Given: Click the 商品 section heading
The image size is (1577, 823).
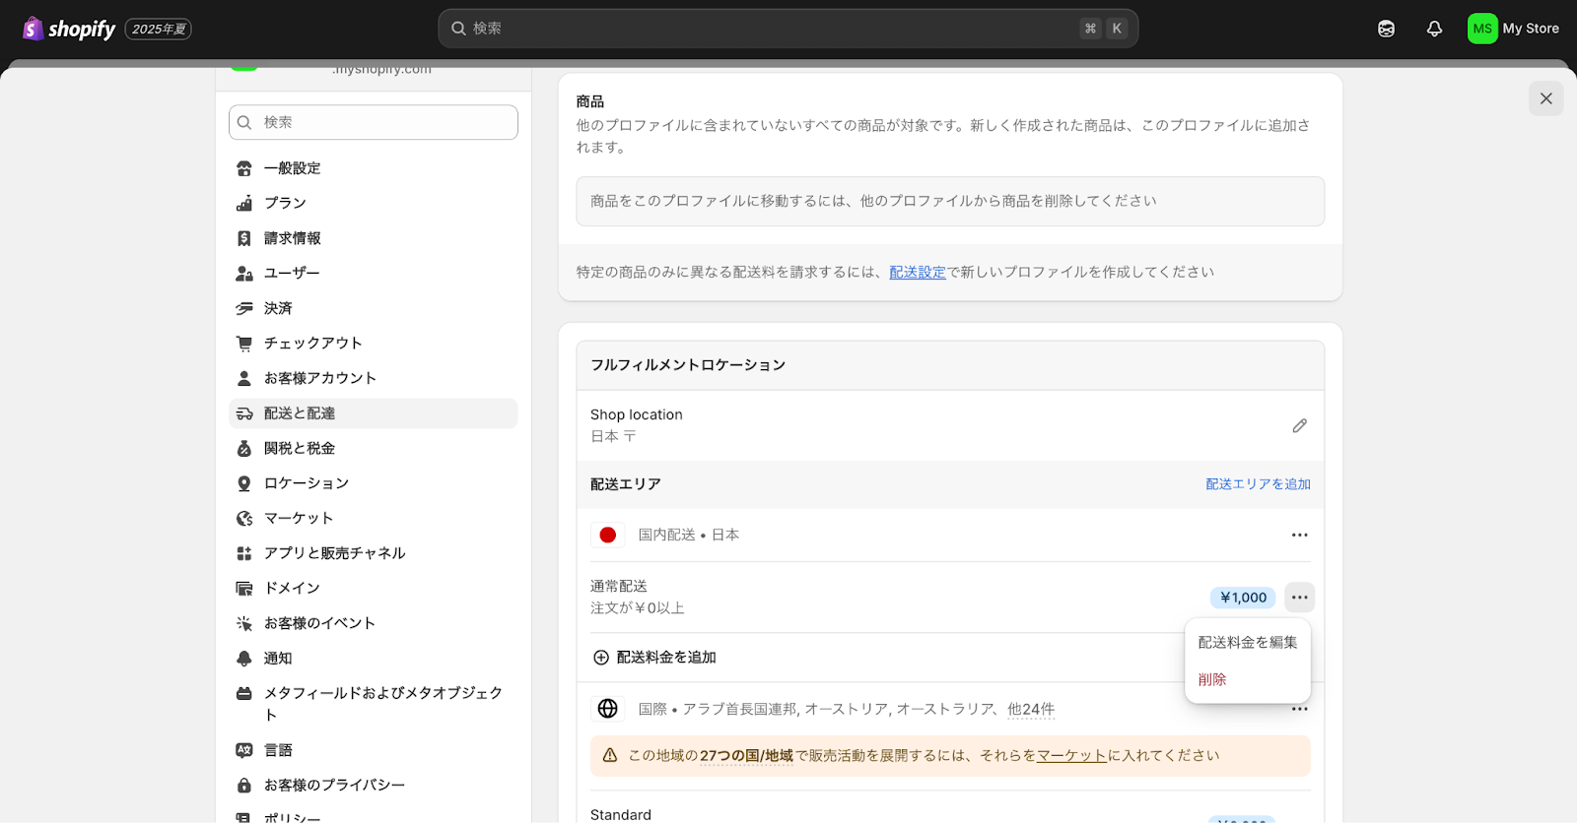Looking at the screenshot, I should (x=590, y=101).
